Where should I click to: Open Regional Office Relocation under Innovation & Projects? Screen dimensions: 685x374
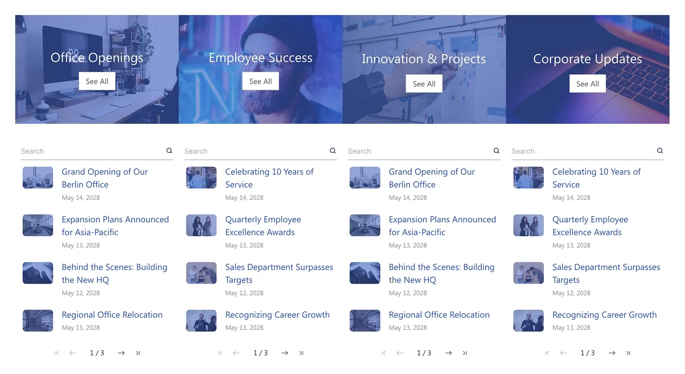pyautogui.click(x=439, y=315)
